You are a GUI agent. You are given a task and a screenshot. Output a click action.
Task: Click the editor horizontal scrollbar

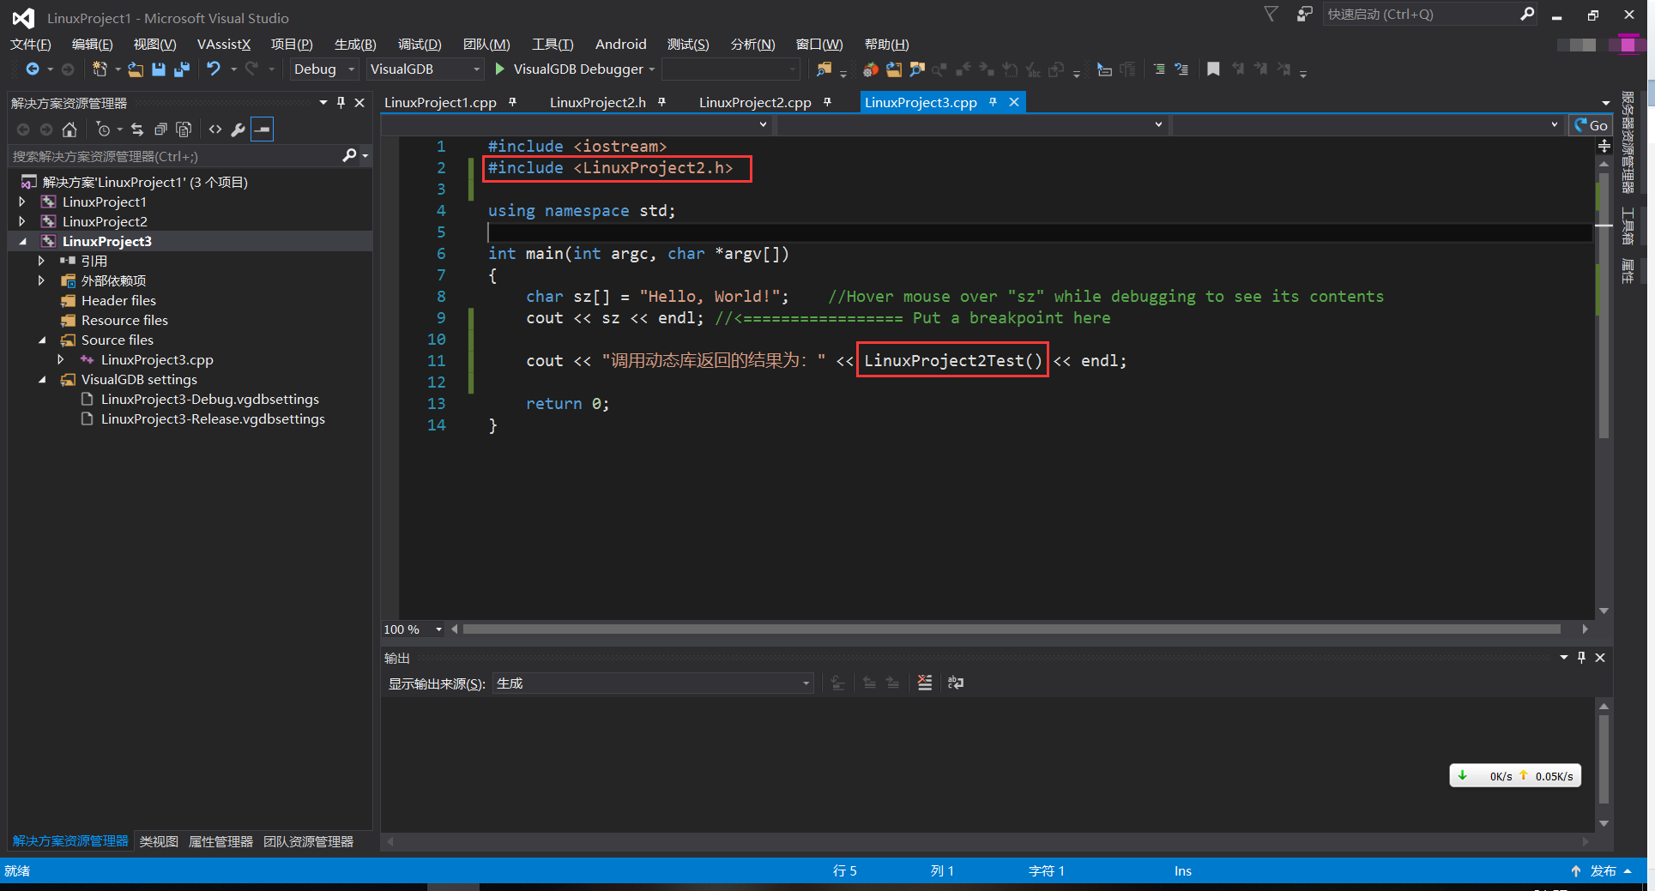coord(1012,629)
